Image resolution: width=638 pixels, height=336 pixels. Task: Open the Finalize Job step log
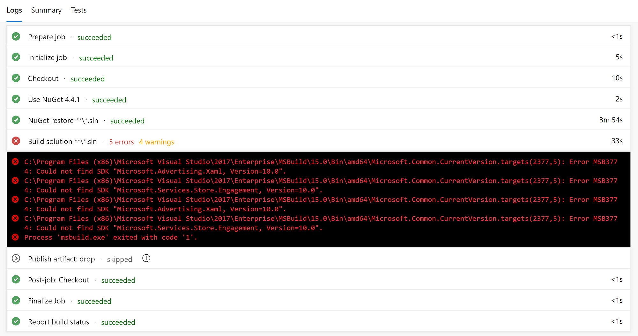click(x=318, y=301)
